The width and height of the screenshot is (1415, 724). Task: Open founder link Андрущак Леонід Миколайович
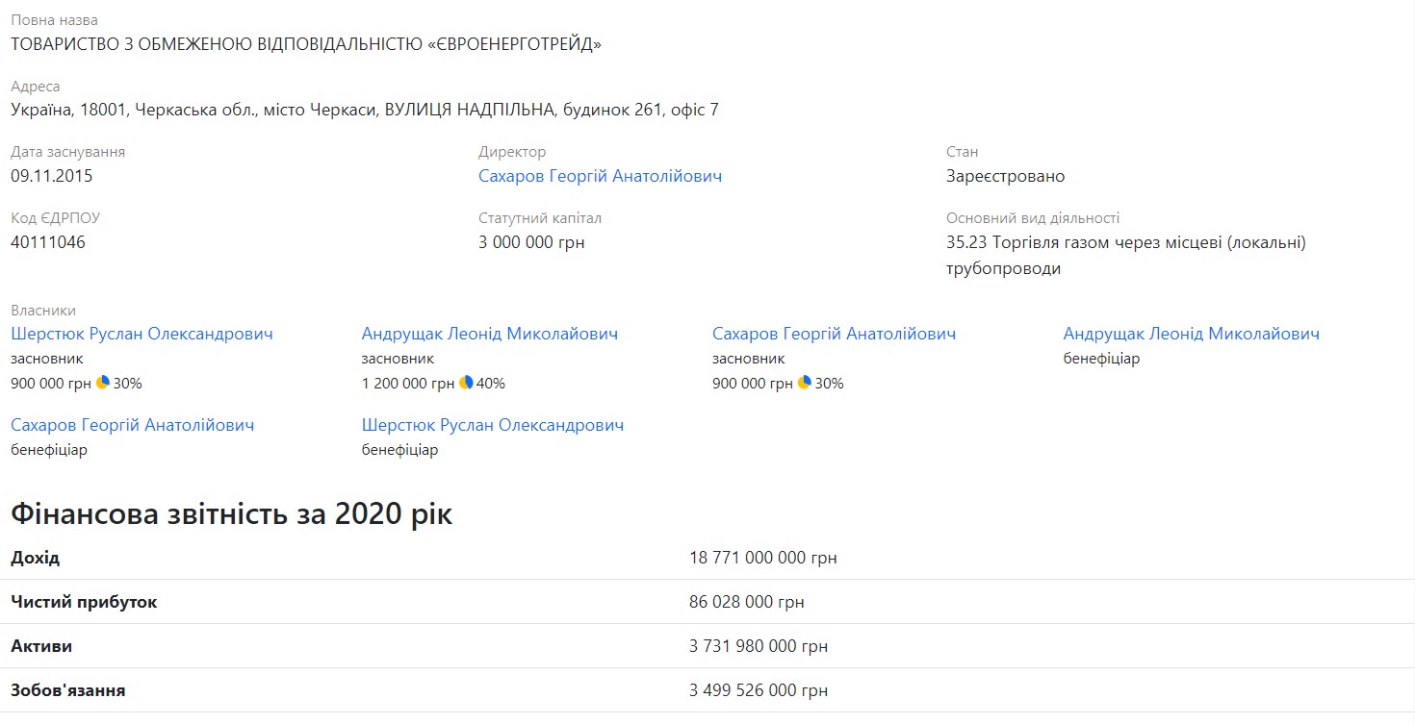[x=489, y=334]
